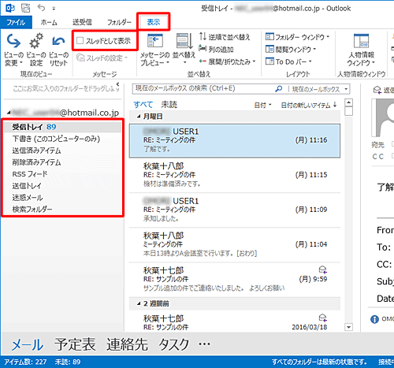Open USER1 message received at 11:09
394x368 pixels.
tap(235, 210)
